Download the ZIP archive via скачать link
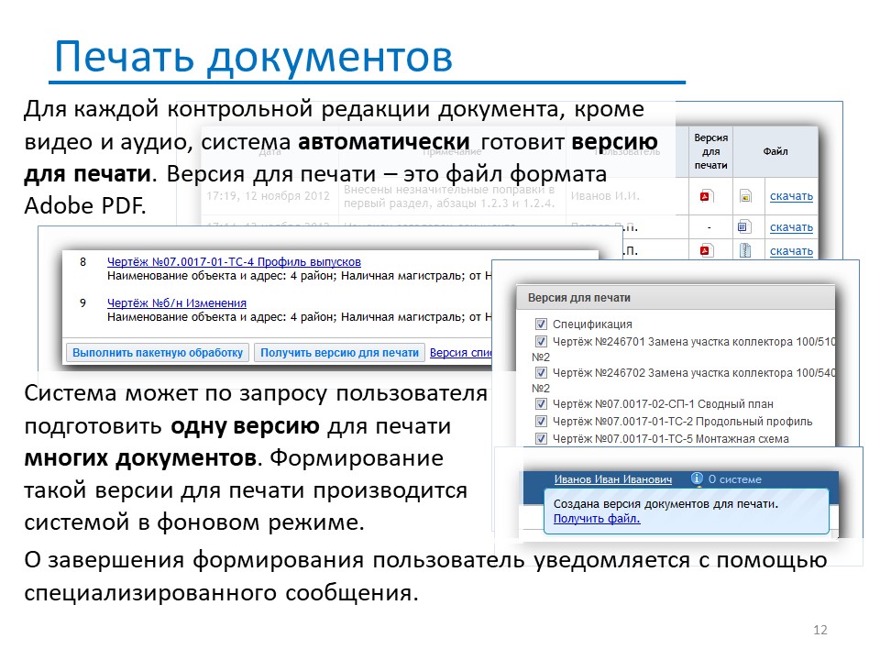880x660 pixels. (x=791, y=251)
